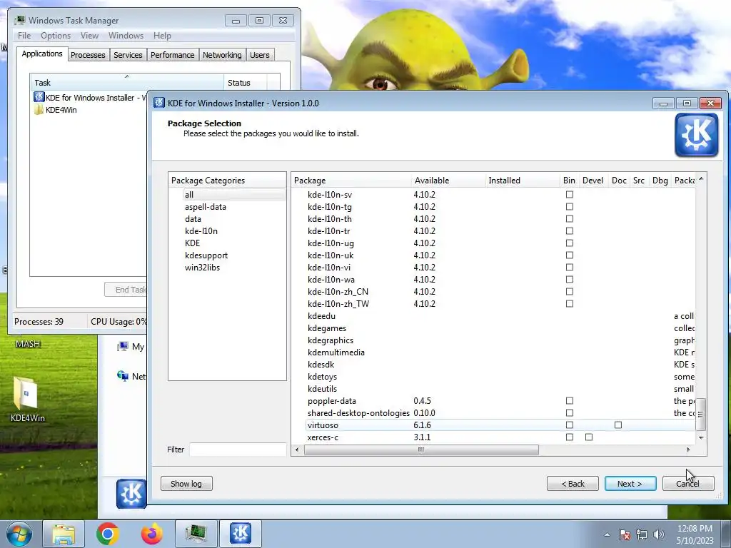The width and height of the screenshot is (731, 548).
Task: Click the Show log button
Action: point(186,484)
